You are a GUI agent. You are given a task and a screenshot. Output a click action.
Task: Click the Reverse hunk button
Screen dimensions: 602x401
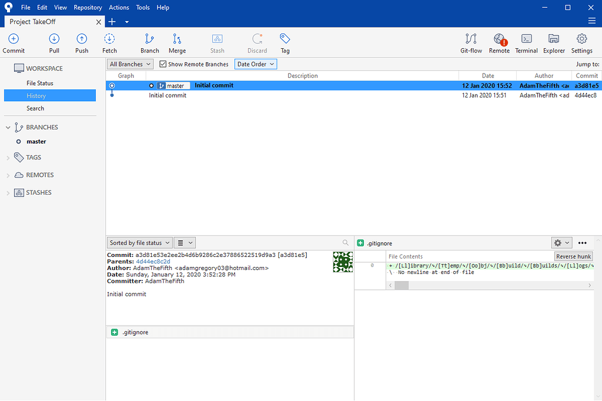pos(573,256)
